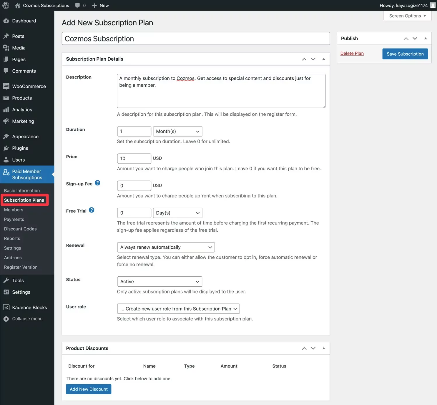Image resolution: width=437 pixels, height=405 pixels.
Task: Click the Free Trial help question mark
Action: click(x=91, y=210)
